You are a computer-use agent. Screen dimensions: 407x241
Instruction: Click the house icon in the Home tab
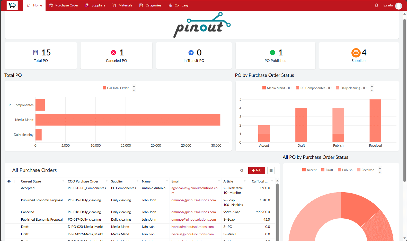29,5
